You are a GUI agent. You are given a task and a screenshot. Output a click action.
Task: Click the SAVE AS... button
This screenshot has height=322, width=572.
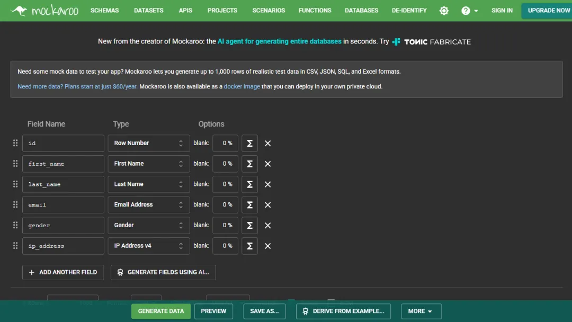click(x=264, y=311)
